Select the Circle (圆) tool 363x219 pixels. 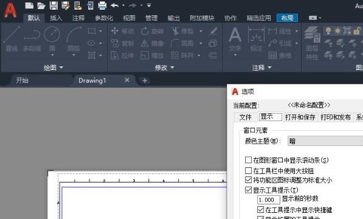52,38
